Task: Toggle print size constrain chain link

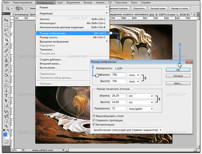Action: tap(159, 99)
